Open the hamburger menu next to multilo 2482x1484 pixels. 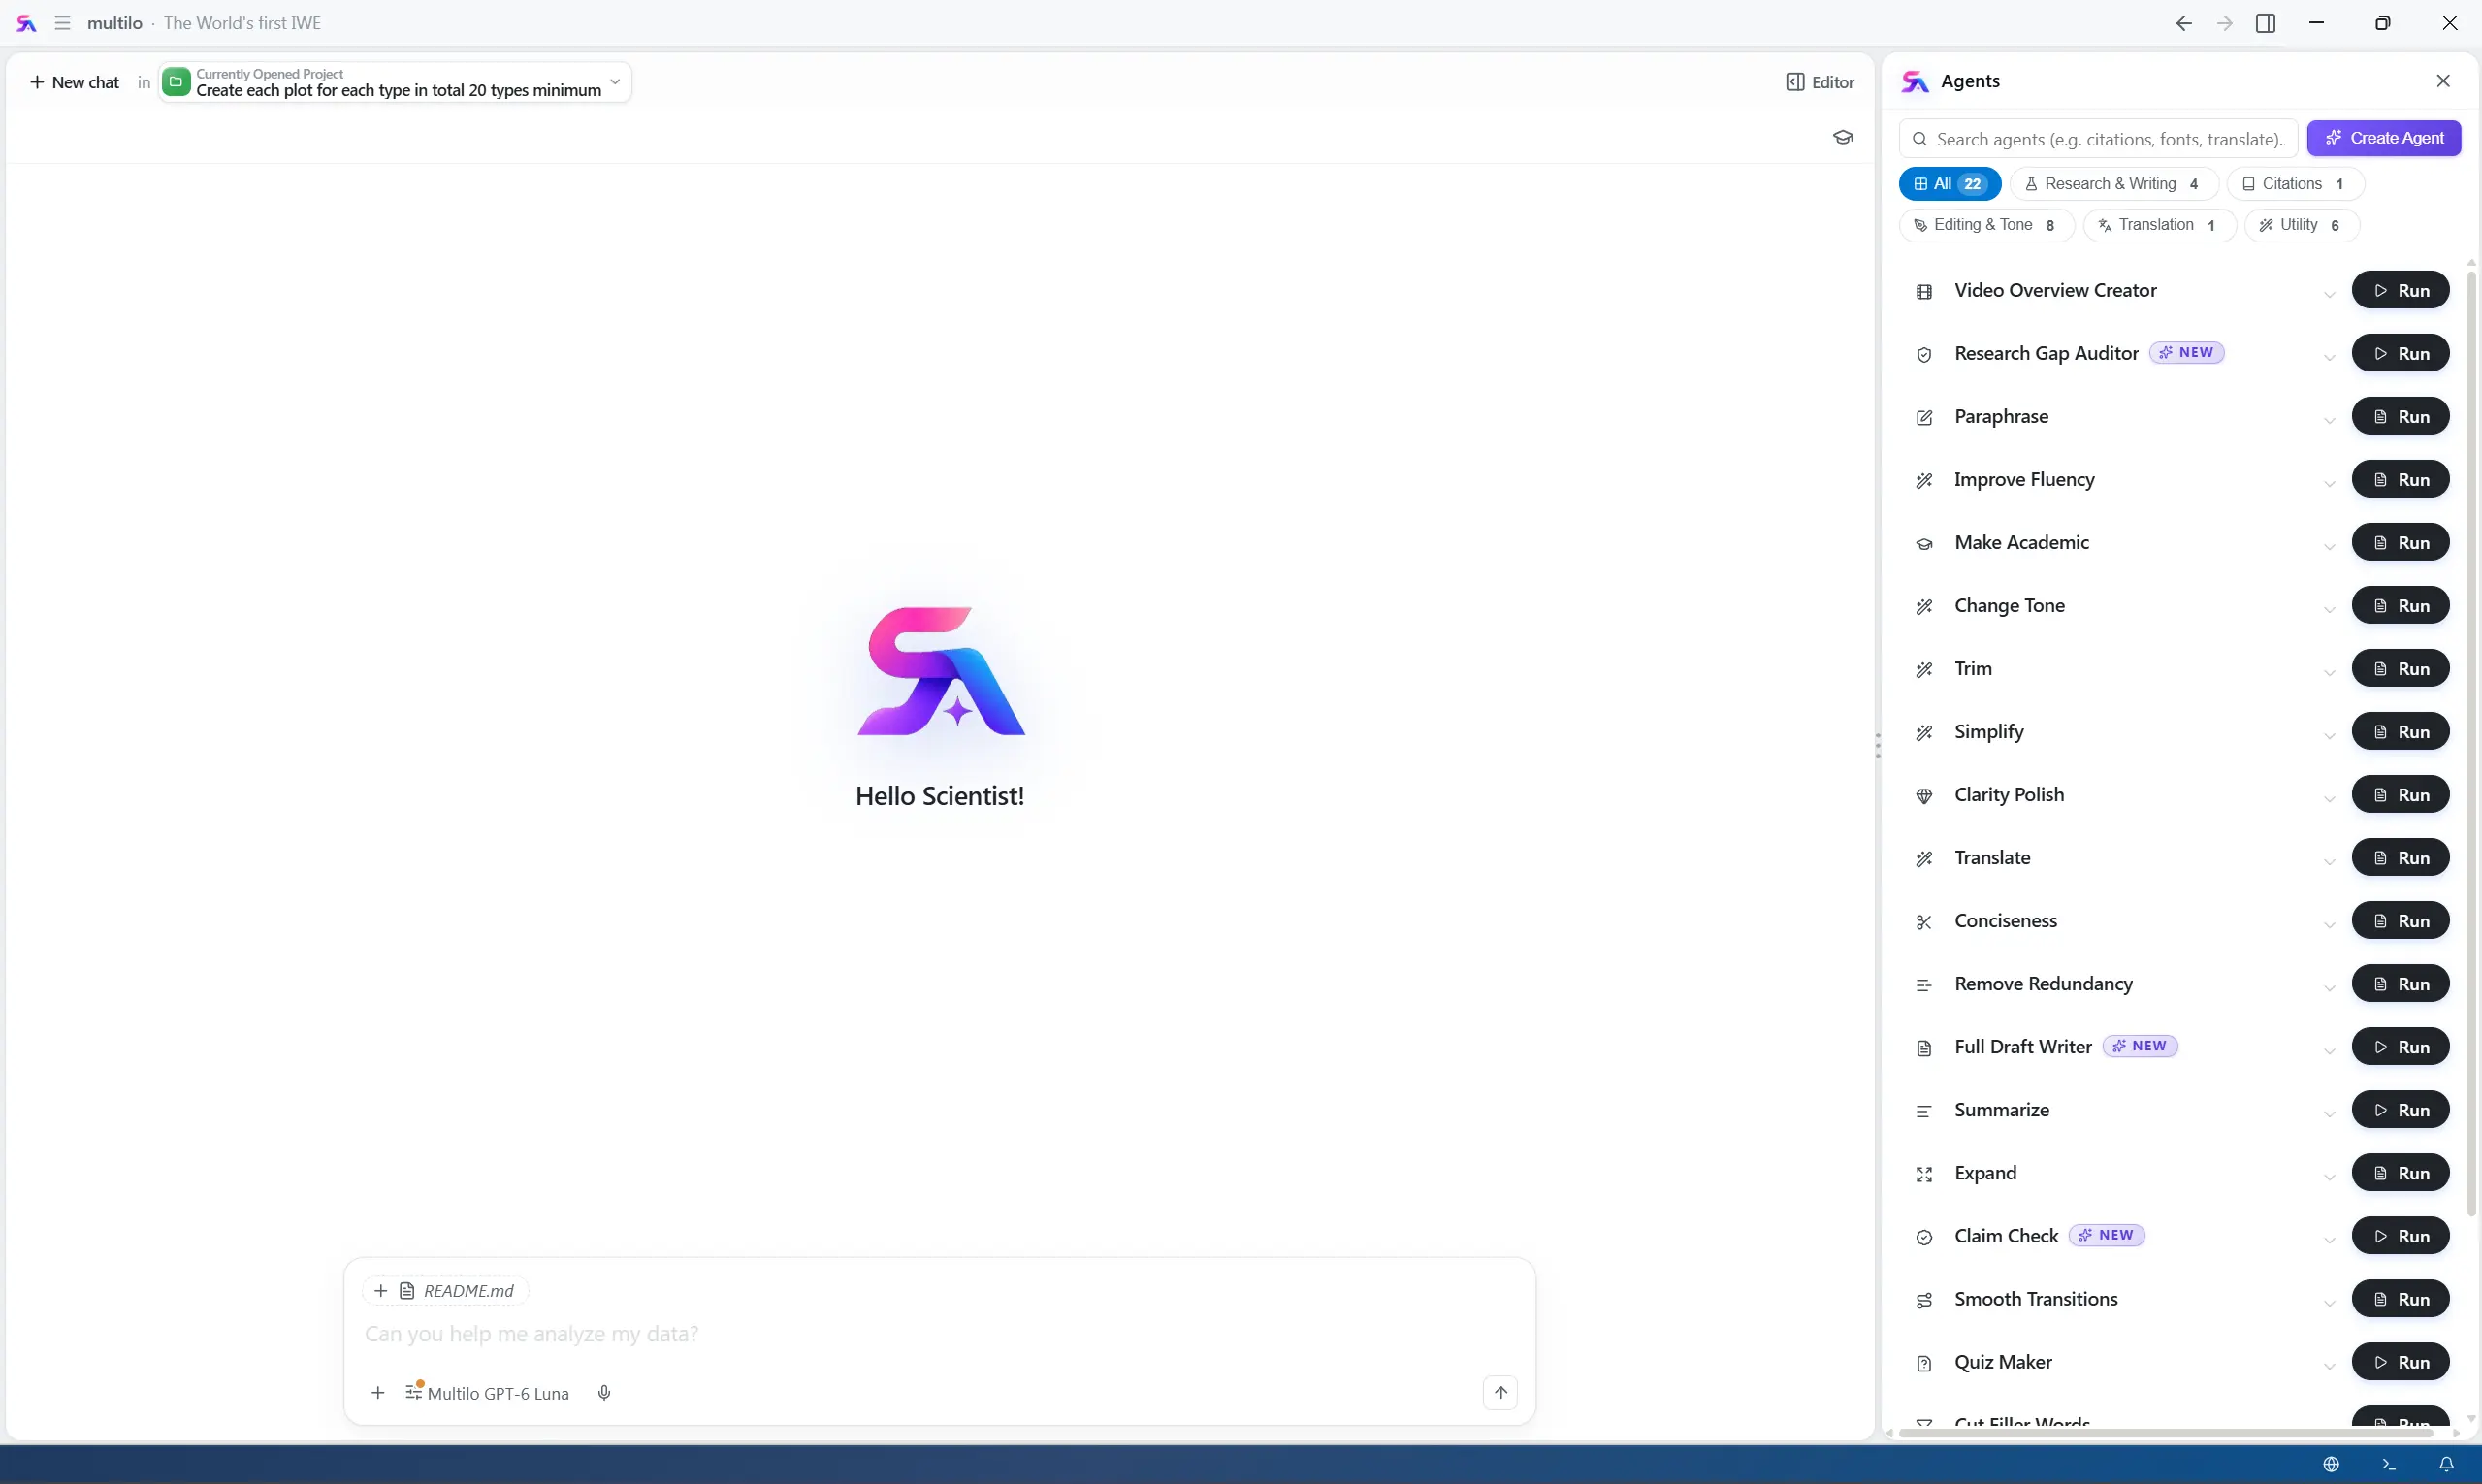pyautogui.click(x=62, y=23)
